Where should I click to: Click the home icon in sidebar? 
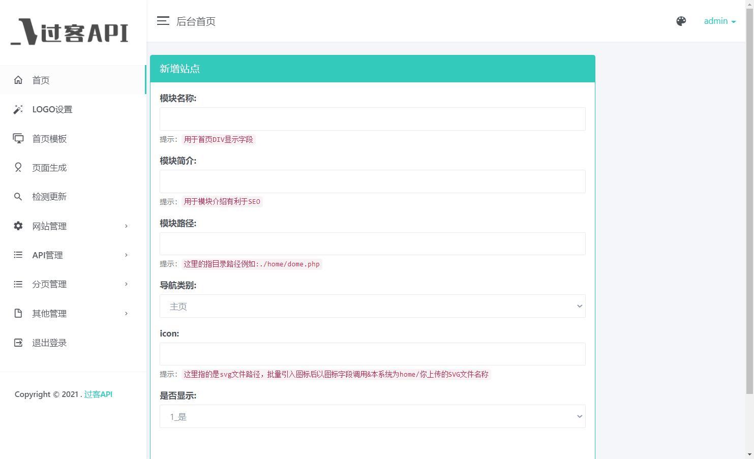coord(18,80)
